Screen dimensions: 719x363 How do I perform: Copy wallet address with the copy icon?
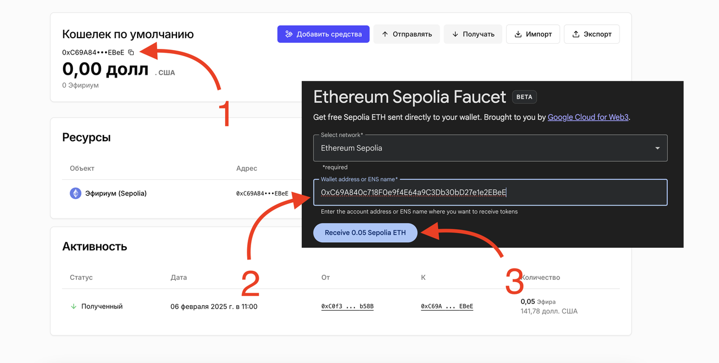[131, 52]
